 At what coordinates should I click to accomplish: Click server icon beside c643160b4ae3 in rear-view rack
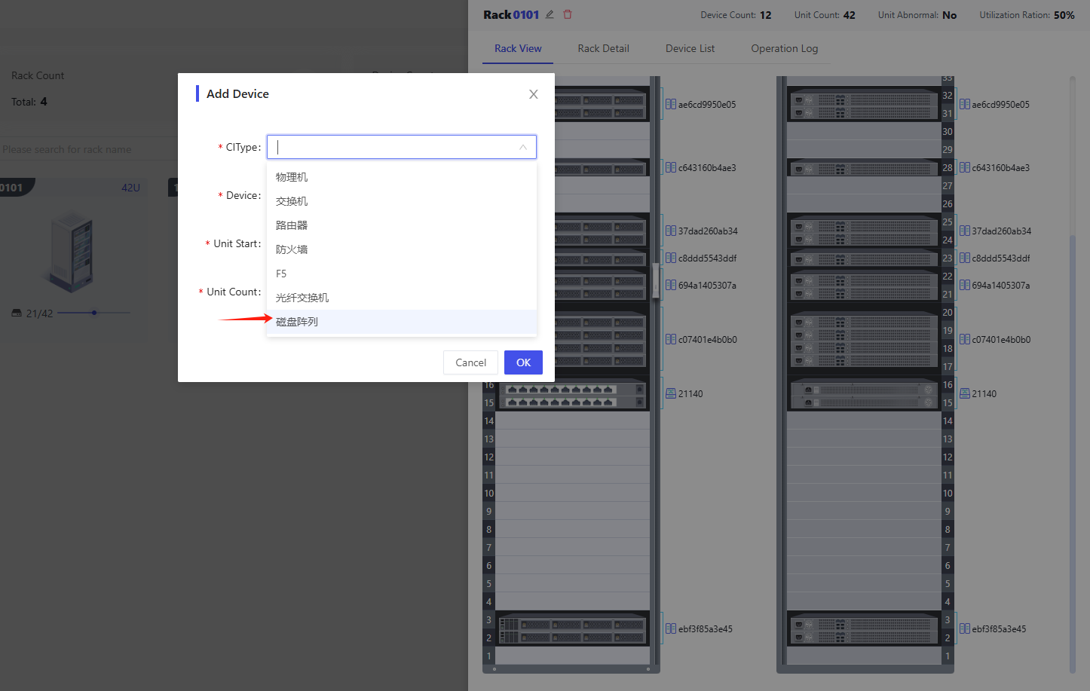(965, 168)
